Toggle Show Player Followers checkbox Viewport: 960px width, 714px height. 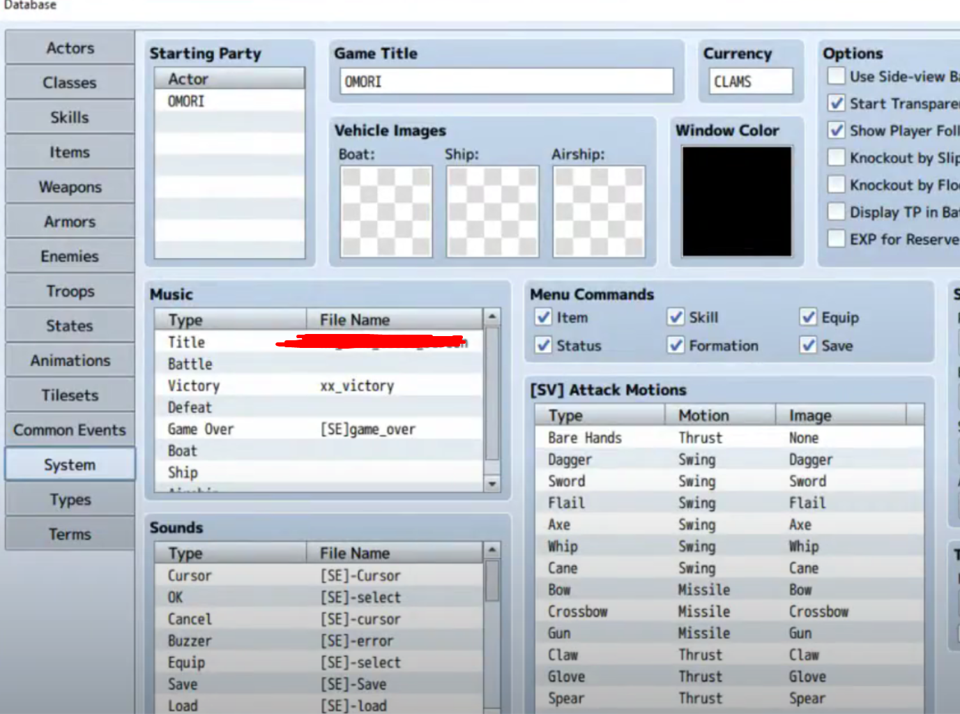pos(837,130)
